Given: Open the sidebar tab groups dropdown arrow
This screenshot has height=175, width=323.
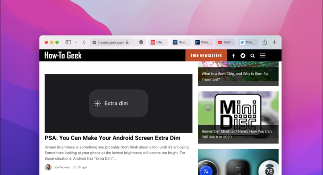Looking at the screenshot, I should click(76, 42).
